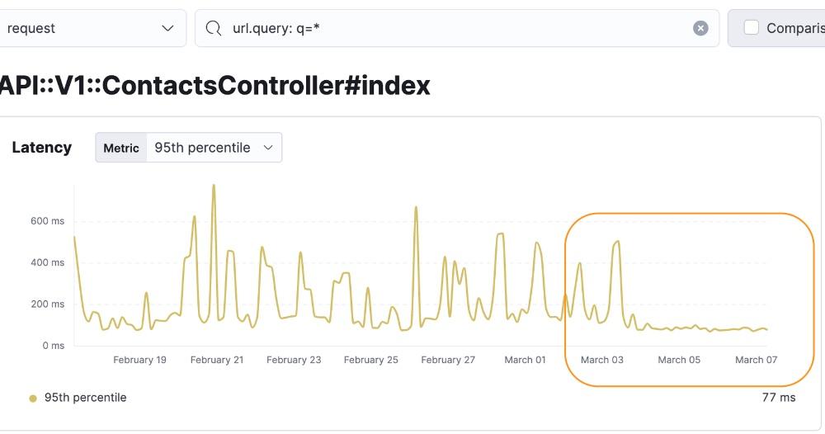The height and width of the screenshot is (434, 825).
Task: Click the 77 ms latency value
Action: (x=778, y=398)
